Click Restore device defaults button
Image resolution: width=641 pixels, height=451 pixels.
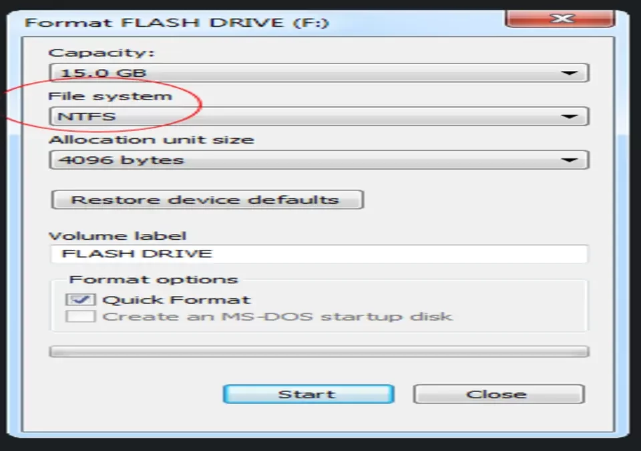(207, 200)
